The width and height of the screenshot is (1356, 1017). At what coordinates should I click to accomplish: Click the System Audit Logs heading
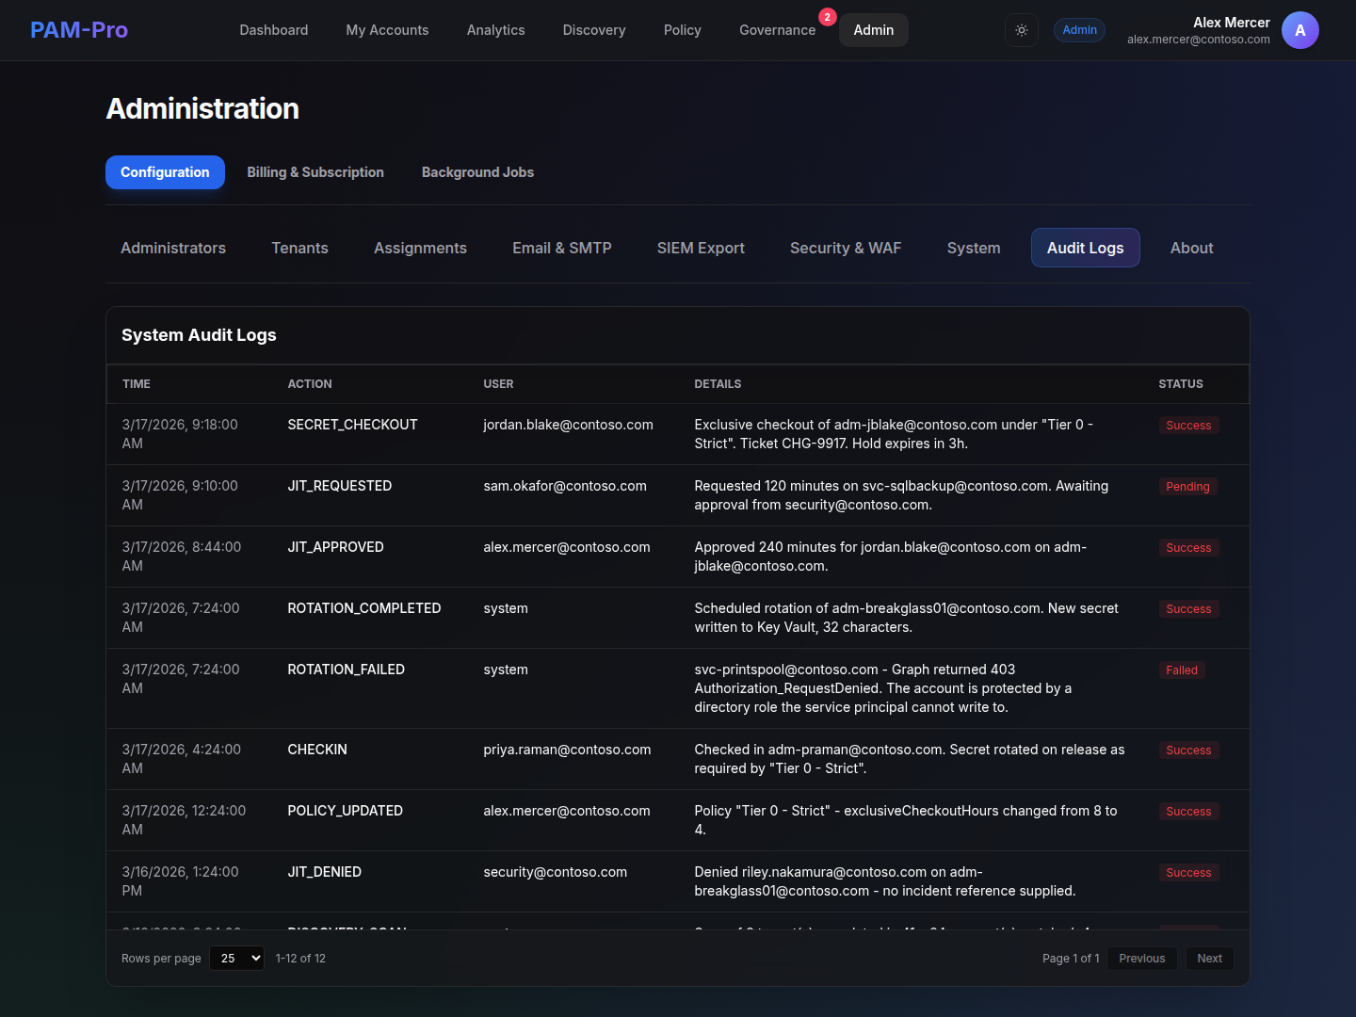199,335
